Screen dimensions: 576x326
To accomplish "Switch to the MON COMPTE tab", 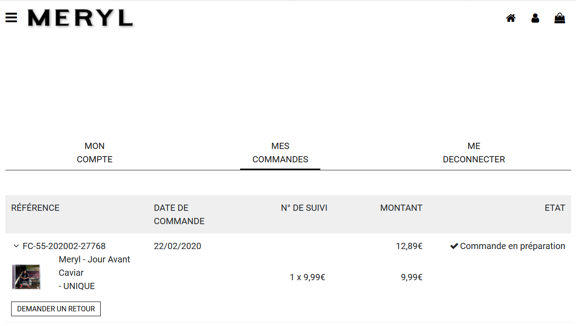I will point(94,153).
